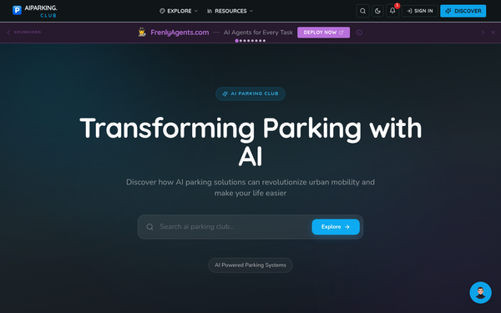Viewport: 501px width, 313px height.
Task: Select the first banner carousel dot
Action: click(237, 41)
